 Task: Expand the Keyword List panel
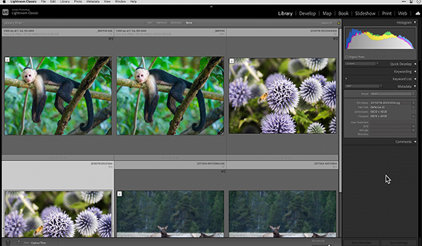point(415,79)
